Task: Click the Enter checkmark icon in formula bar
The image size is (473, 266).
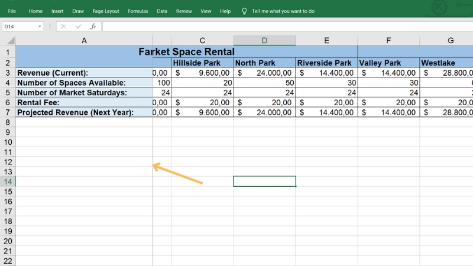Action: tap(78, 27)
